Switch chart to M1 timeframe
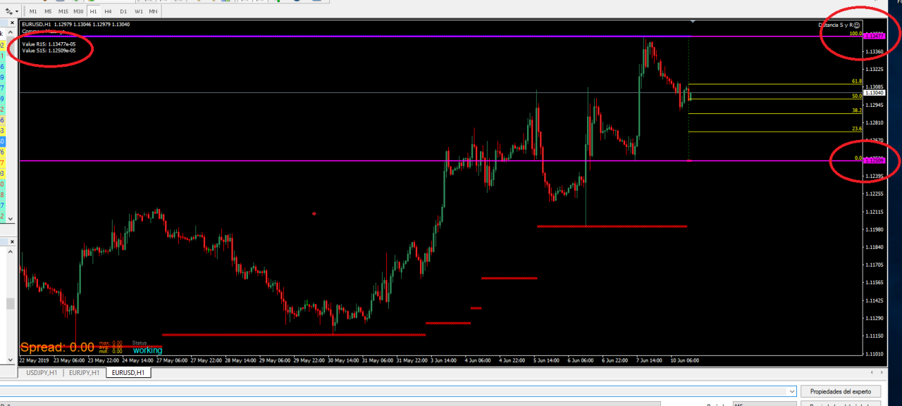The width and height of the screenshot is (902, 406). [33, 12]
